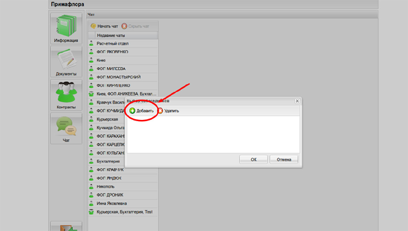The height and width of the screenshot is (231, 408).
Task: Select the ФОП МИГЕЕВА chat
Action: point(123,68)
